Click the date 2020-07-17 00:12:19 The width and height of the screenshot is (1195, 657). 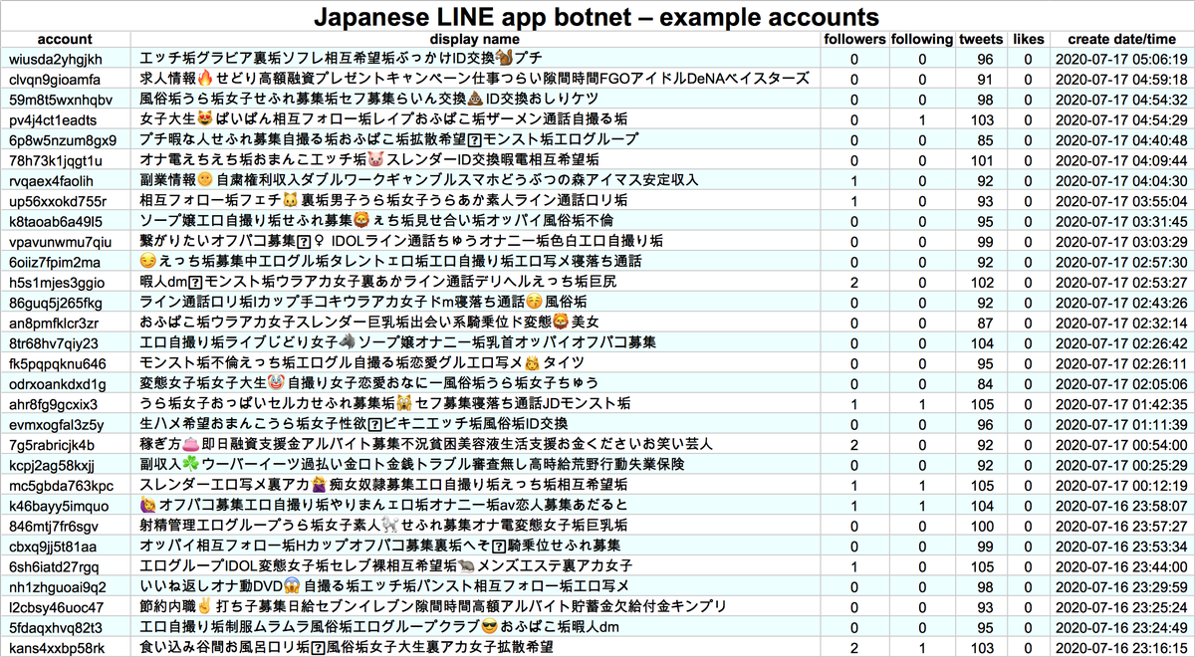(x=1121, y=486)
